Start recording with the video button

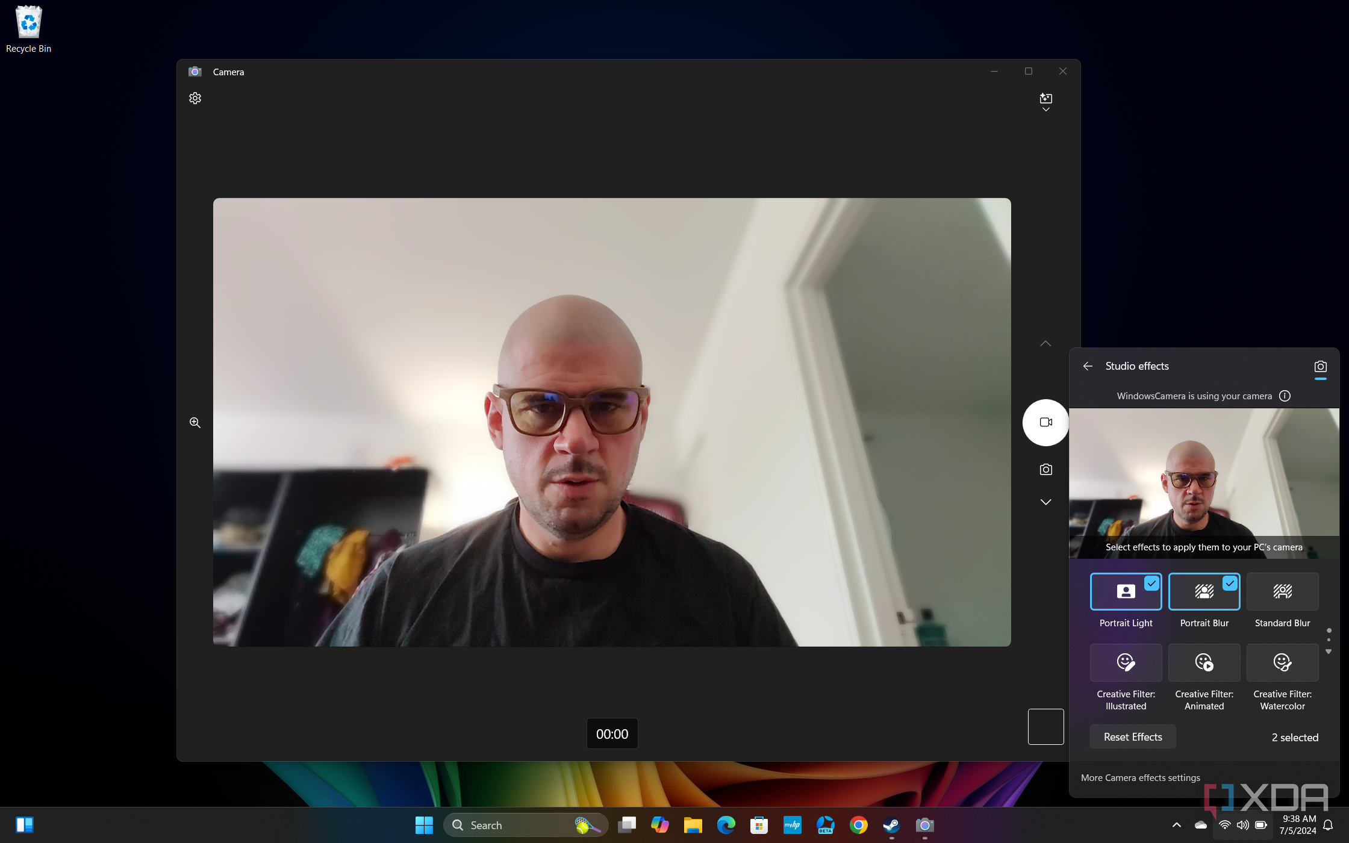(x=1046, y=422)
